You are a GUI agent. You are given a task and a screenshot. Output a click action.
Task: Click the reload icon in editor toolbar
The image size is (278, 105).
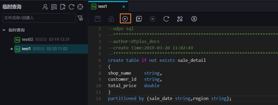(x=166, y=19)
